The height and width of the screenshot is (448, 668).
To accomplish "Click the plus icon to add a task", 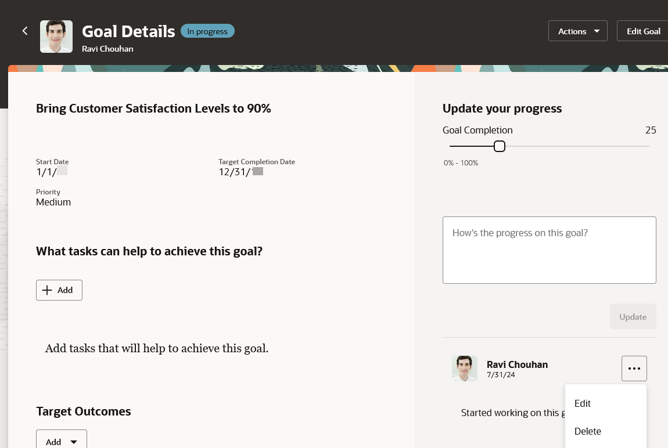I will tap(47, 290).
